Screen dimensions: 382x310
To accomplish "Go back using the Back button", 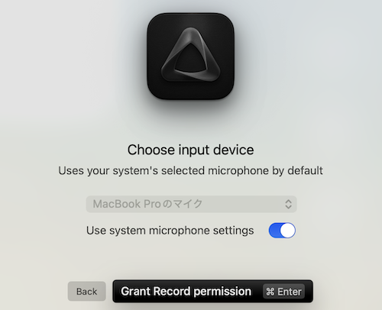I will click(x=86, y=292).
